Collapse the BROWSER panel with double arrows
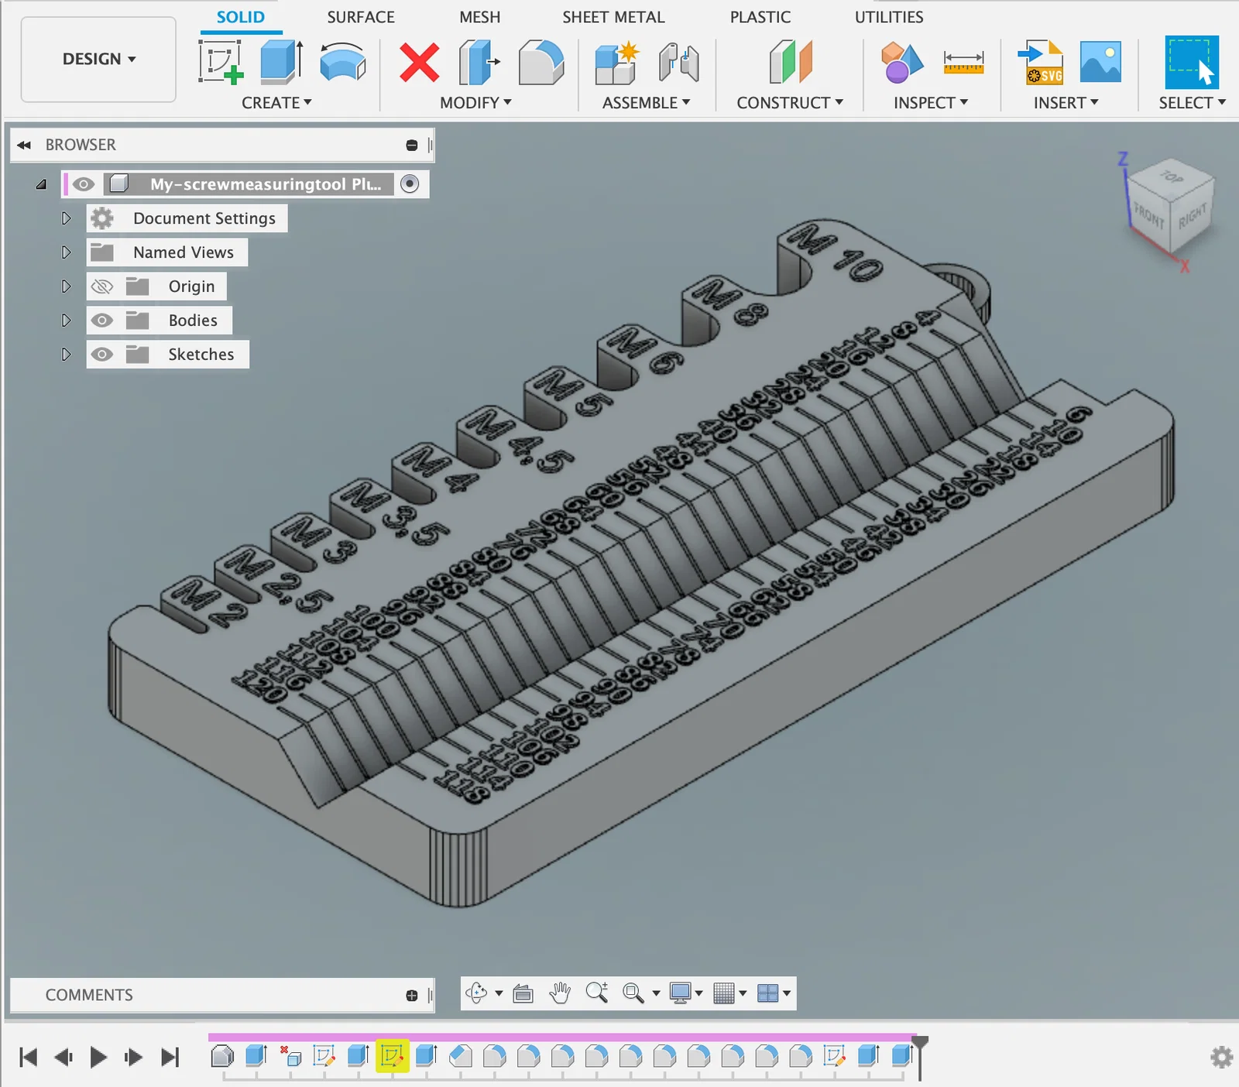This screenshot has width=1239, height=1087. (x=24, y=145)
